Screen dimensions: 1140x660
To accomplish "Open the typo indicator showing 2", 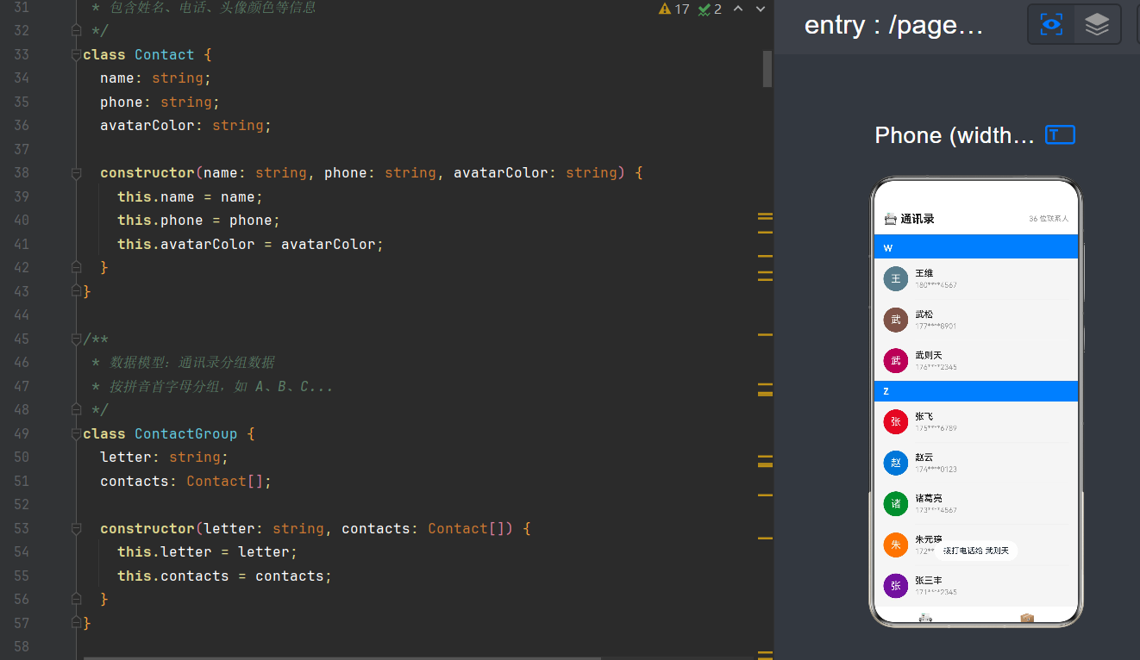I will click(710, 9).
